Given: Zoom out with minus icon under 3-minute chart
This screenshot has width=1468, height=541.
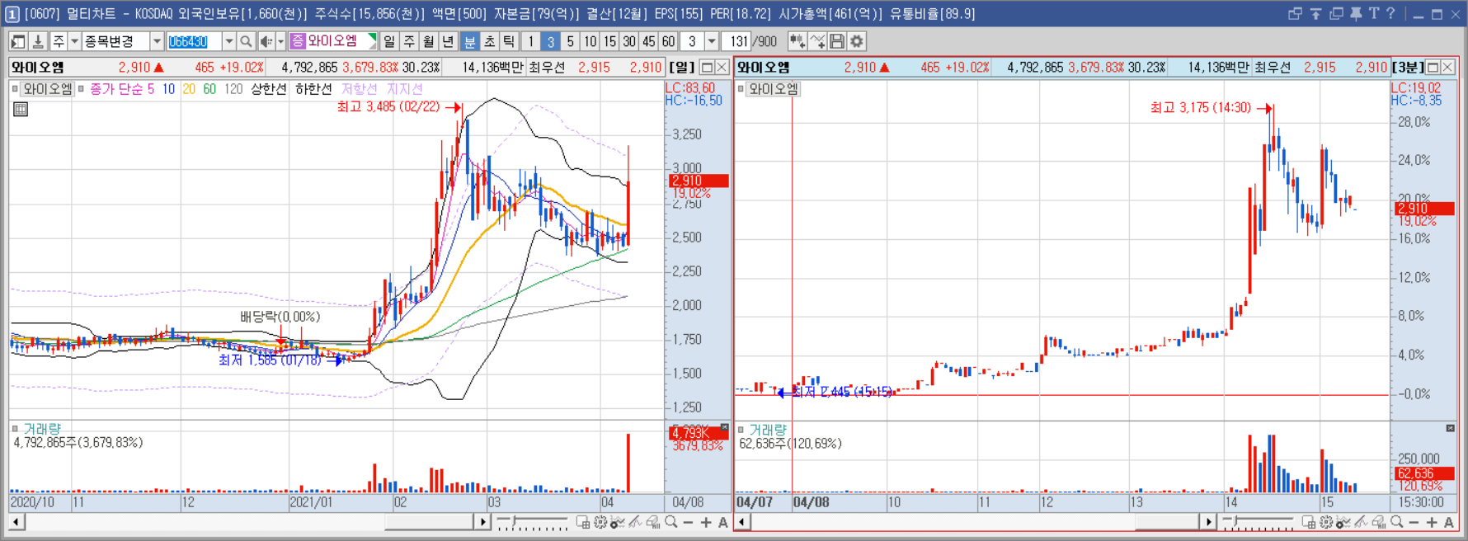Looking at the screenshot, I should [x=1414, y=522].
